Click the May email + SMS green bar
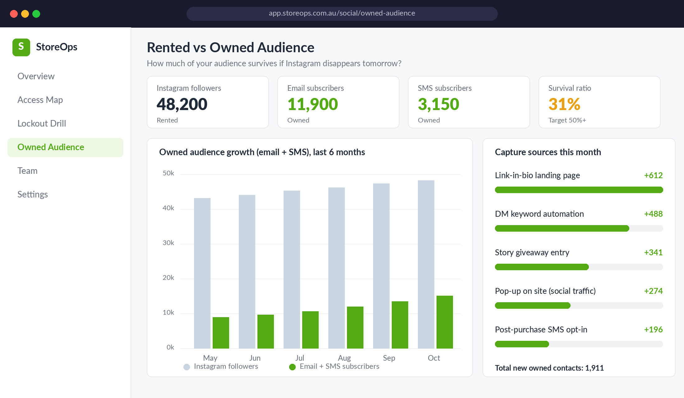This screenshot has height=398, width=684. (221, 333)
